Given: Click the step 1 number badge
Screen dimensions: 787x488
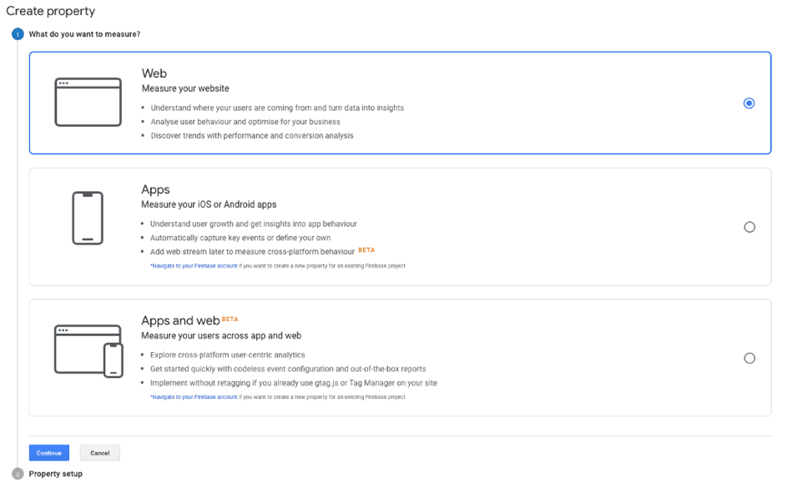Looking at the screenshot, I should (x=18, y=34).
